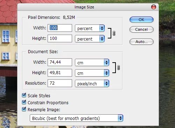Click the Resolution field showing 72
The width and height of the screenshot is (175, 128).
coord(60,83)
